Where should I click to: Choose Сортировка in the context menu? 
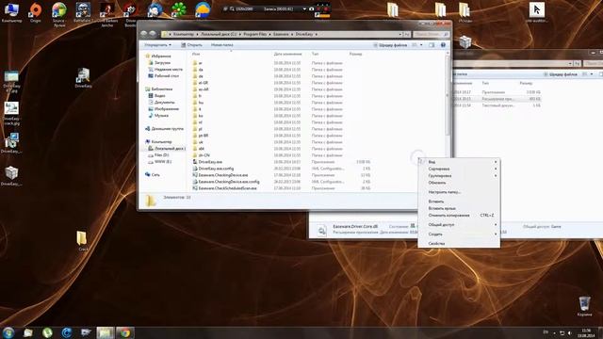tap(459, 169)
